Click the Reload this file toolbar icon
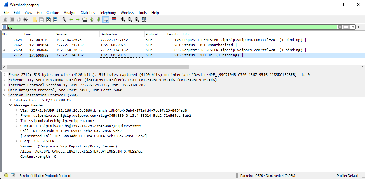This screenshot has height=179, width=365. (55, 20)
